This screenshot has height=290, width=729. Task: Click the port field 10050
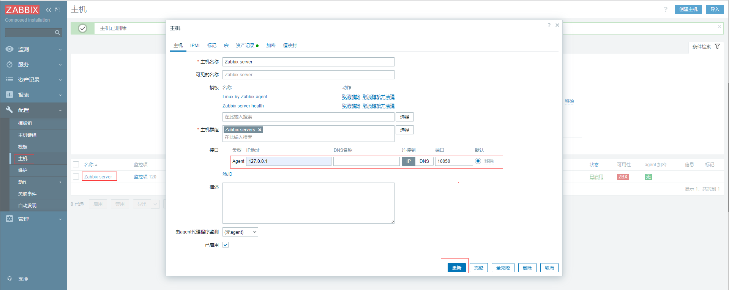pos(454,161)
